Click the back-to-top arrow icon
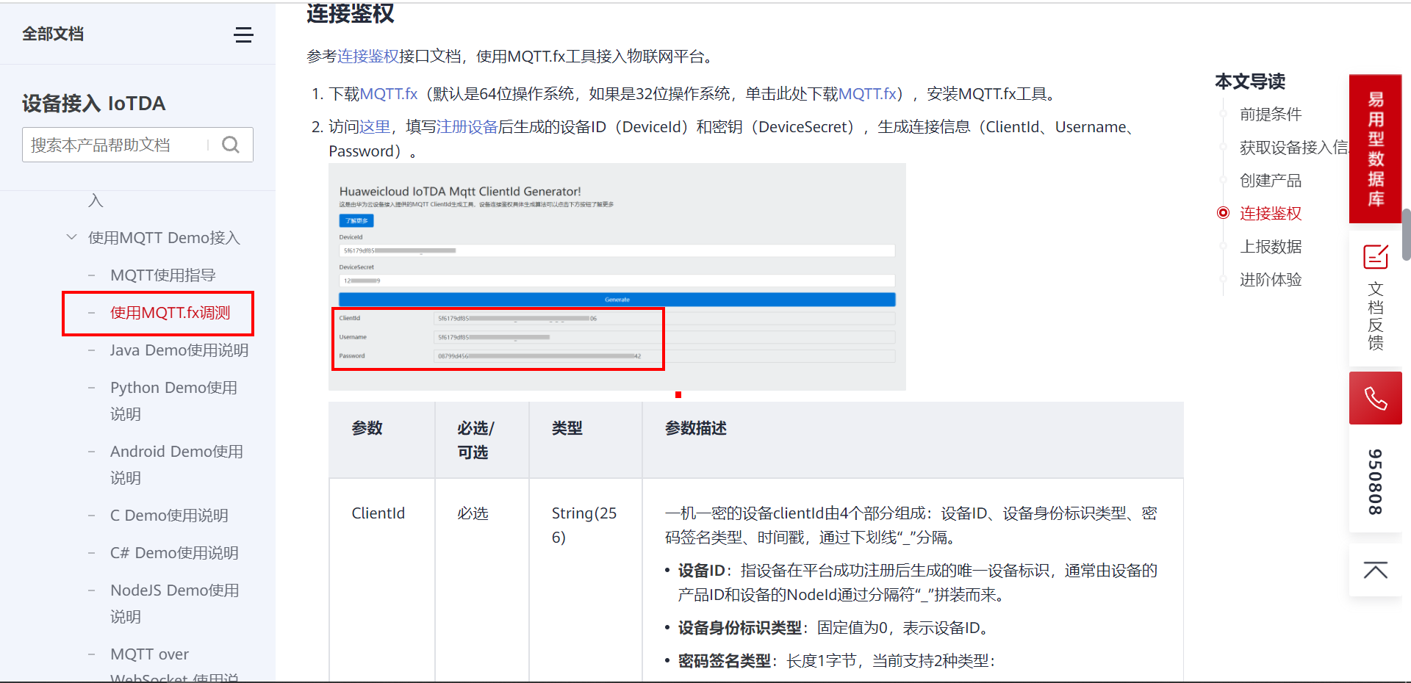 point(1376,571)
